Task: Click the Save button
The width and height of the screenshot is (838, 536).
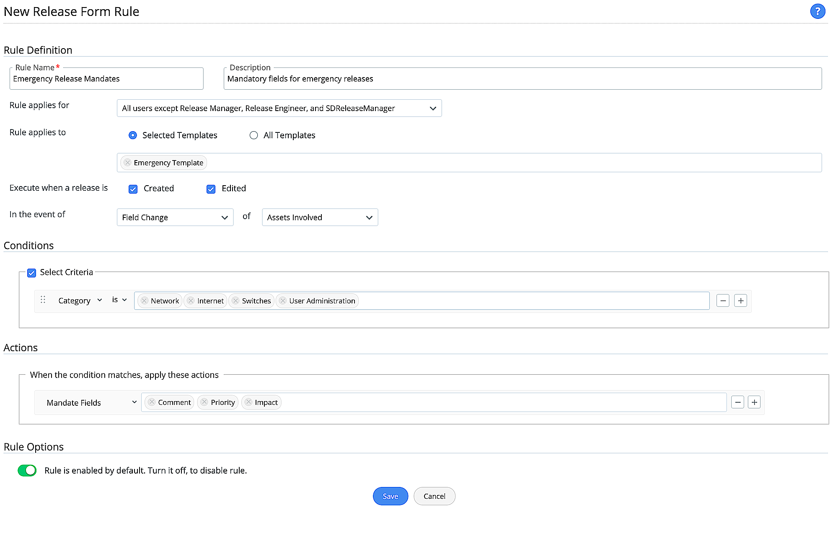Action: [x=390, y=496]
